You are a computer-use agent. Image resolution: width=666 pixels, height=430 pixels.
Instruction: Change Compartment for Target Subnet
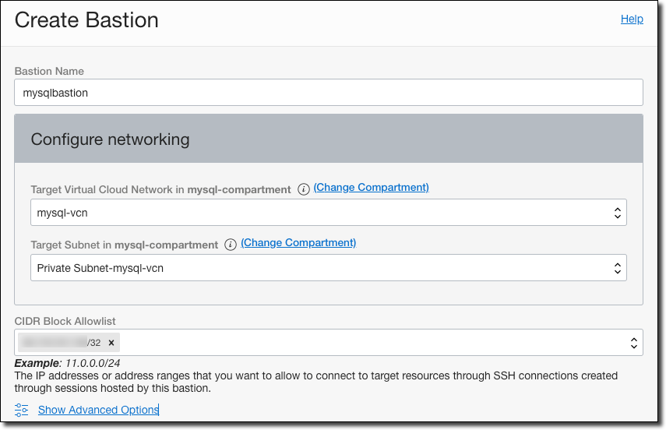[x=298, y=243]
